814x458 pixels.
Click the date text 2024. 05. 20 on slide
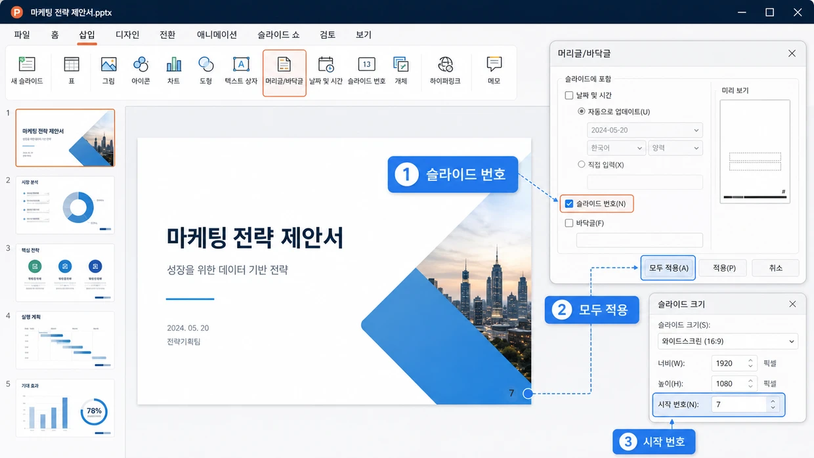(x=188, y=328)
